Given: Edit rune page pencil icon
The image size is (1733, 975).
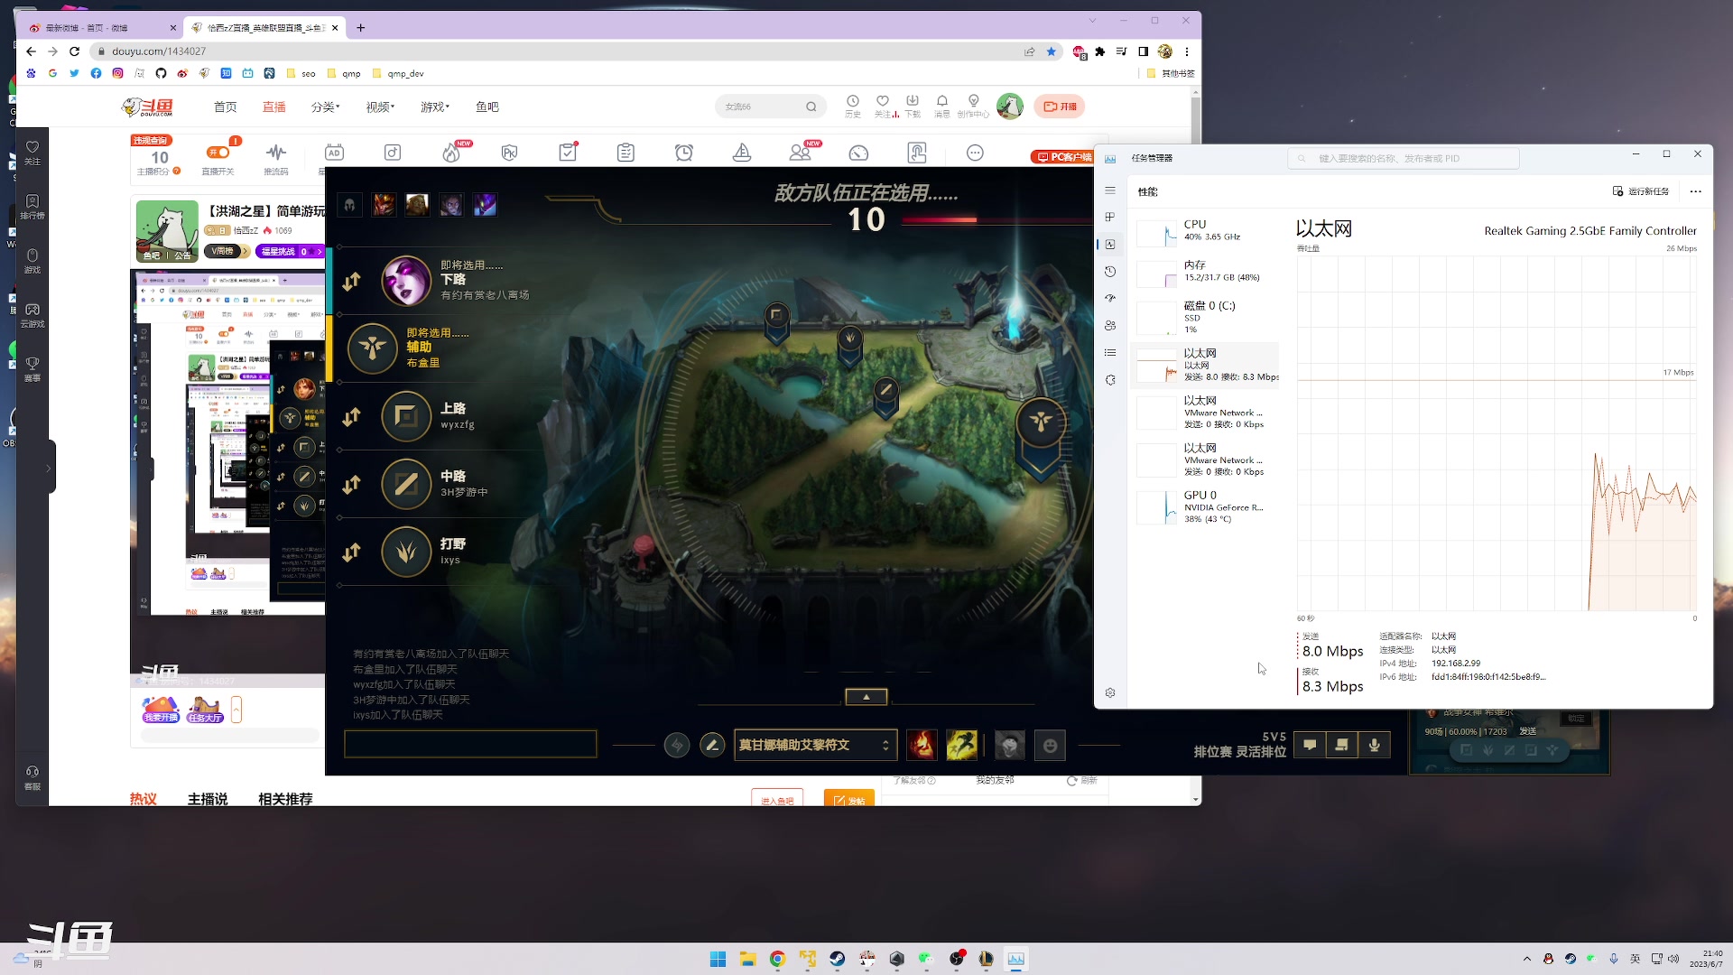Looking at the screenshot, I should coord(712,745).
